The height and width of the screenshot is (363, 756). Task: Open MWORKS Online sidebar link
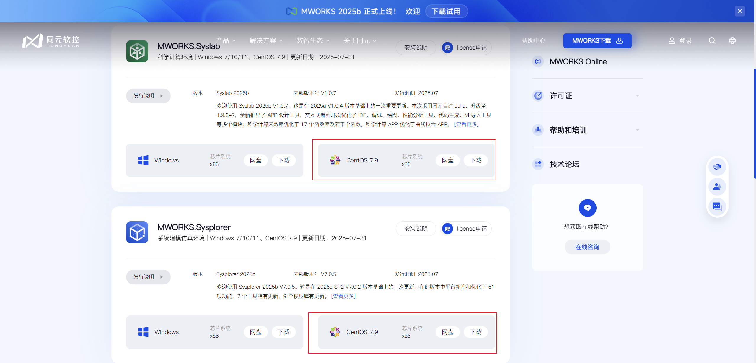pos(578,61)
